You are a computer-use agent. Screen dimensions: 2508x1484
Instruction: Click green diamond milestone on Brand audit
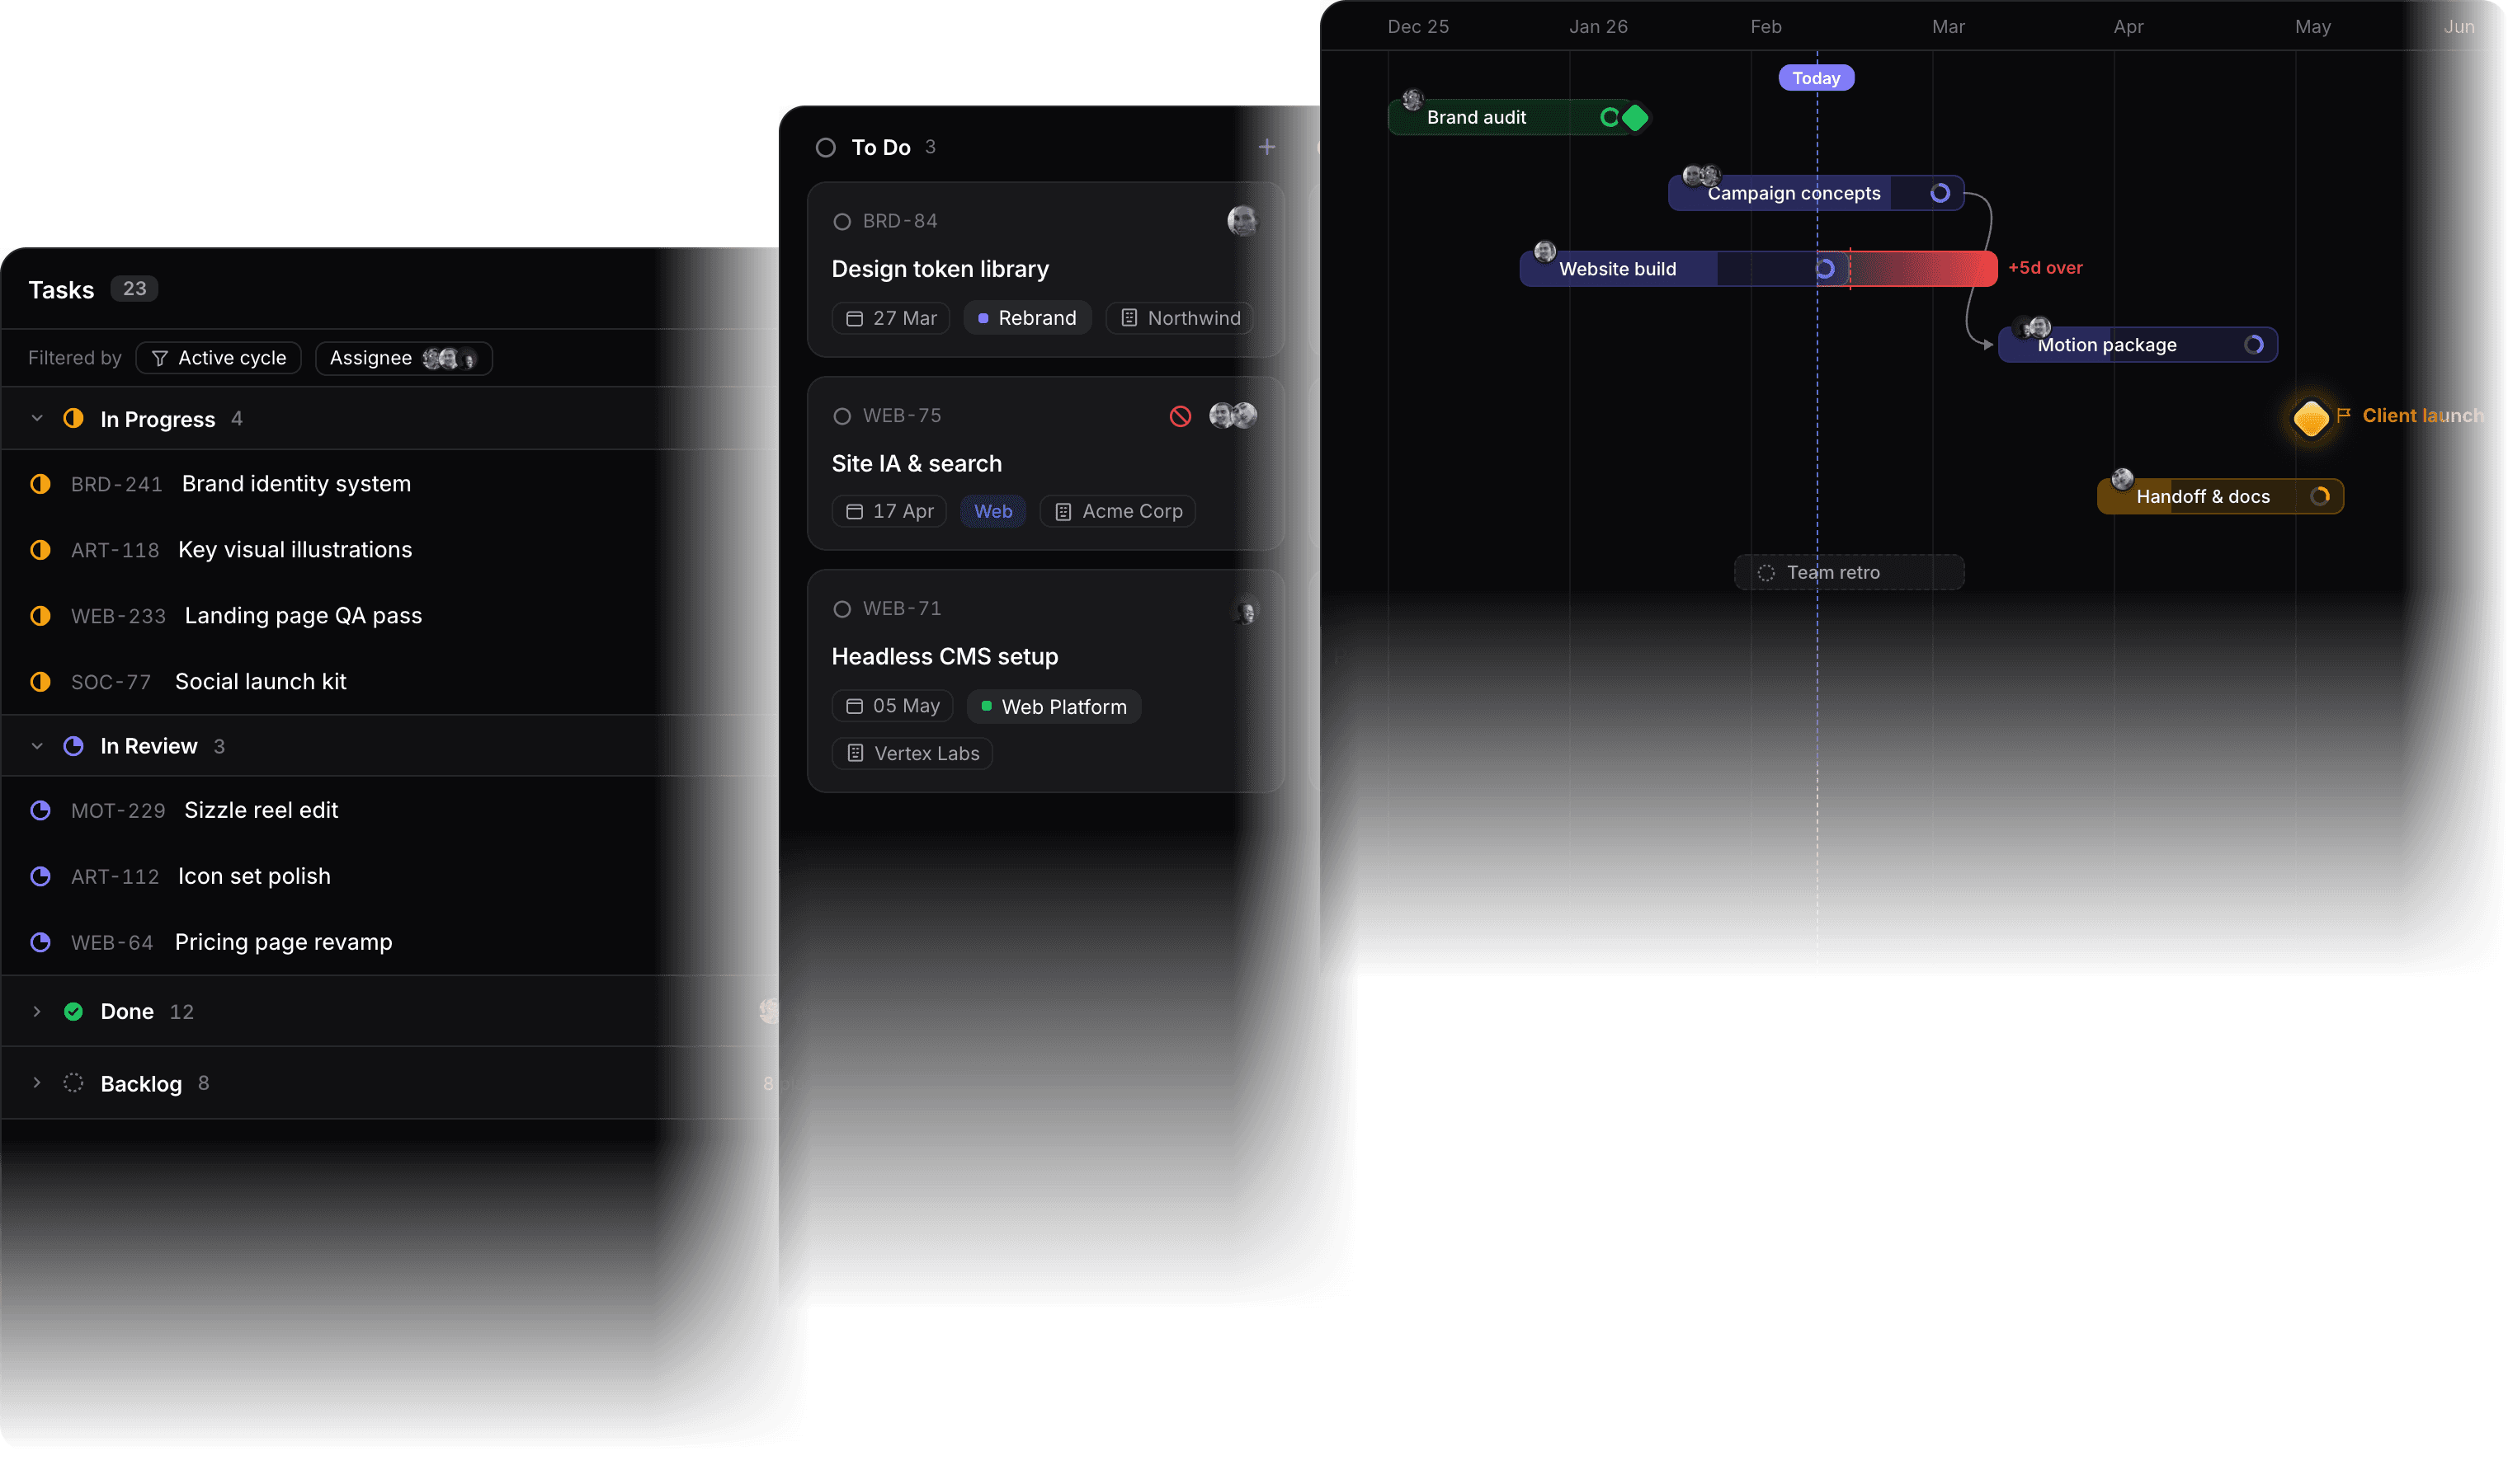click(x=1634, y=118)
